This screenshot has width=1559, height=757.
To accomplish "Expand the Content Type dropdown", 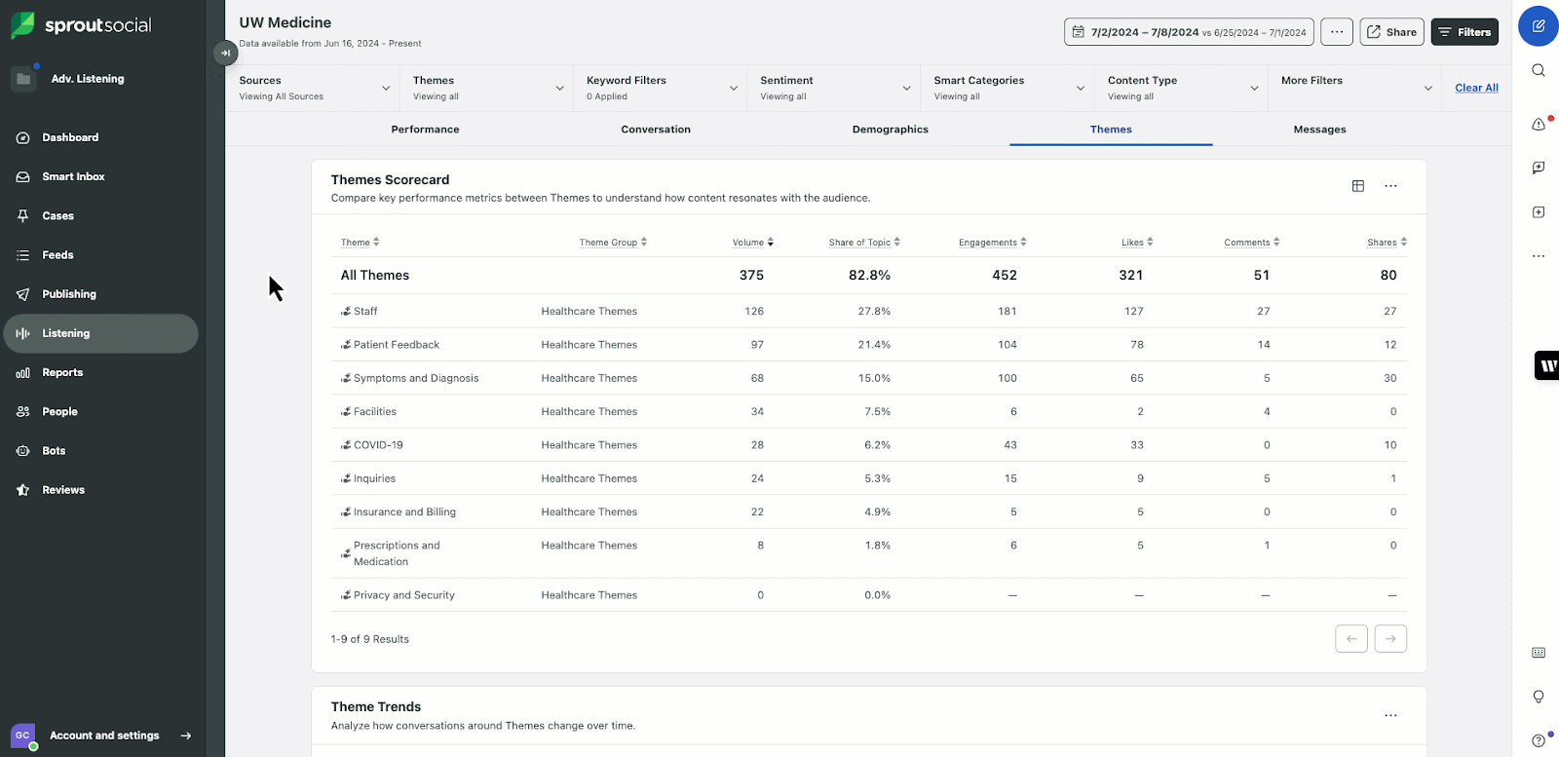I will pyautogui.click(x=1181, y=88).
